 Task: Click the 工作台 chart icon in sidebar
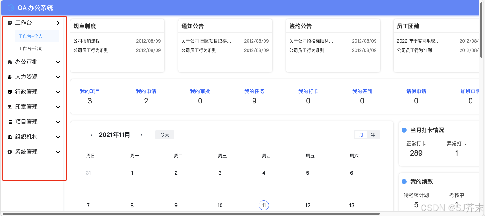10,23
